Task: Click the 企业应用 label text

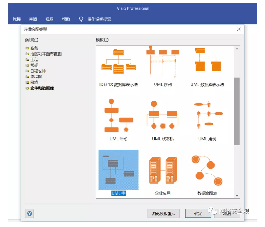Action: point(163,193)
